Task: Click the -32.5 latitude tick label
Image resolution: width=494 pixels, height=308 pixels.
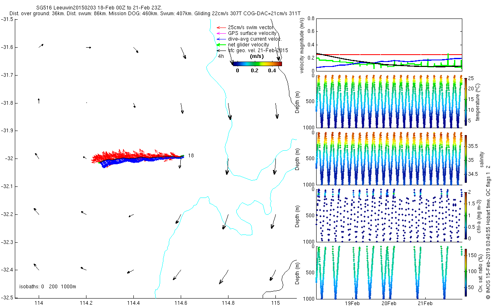Action: [x=7, y=298]
